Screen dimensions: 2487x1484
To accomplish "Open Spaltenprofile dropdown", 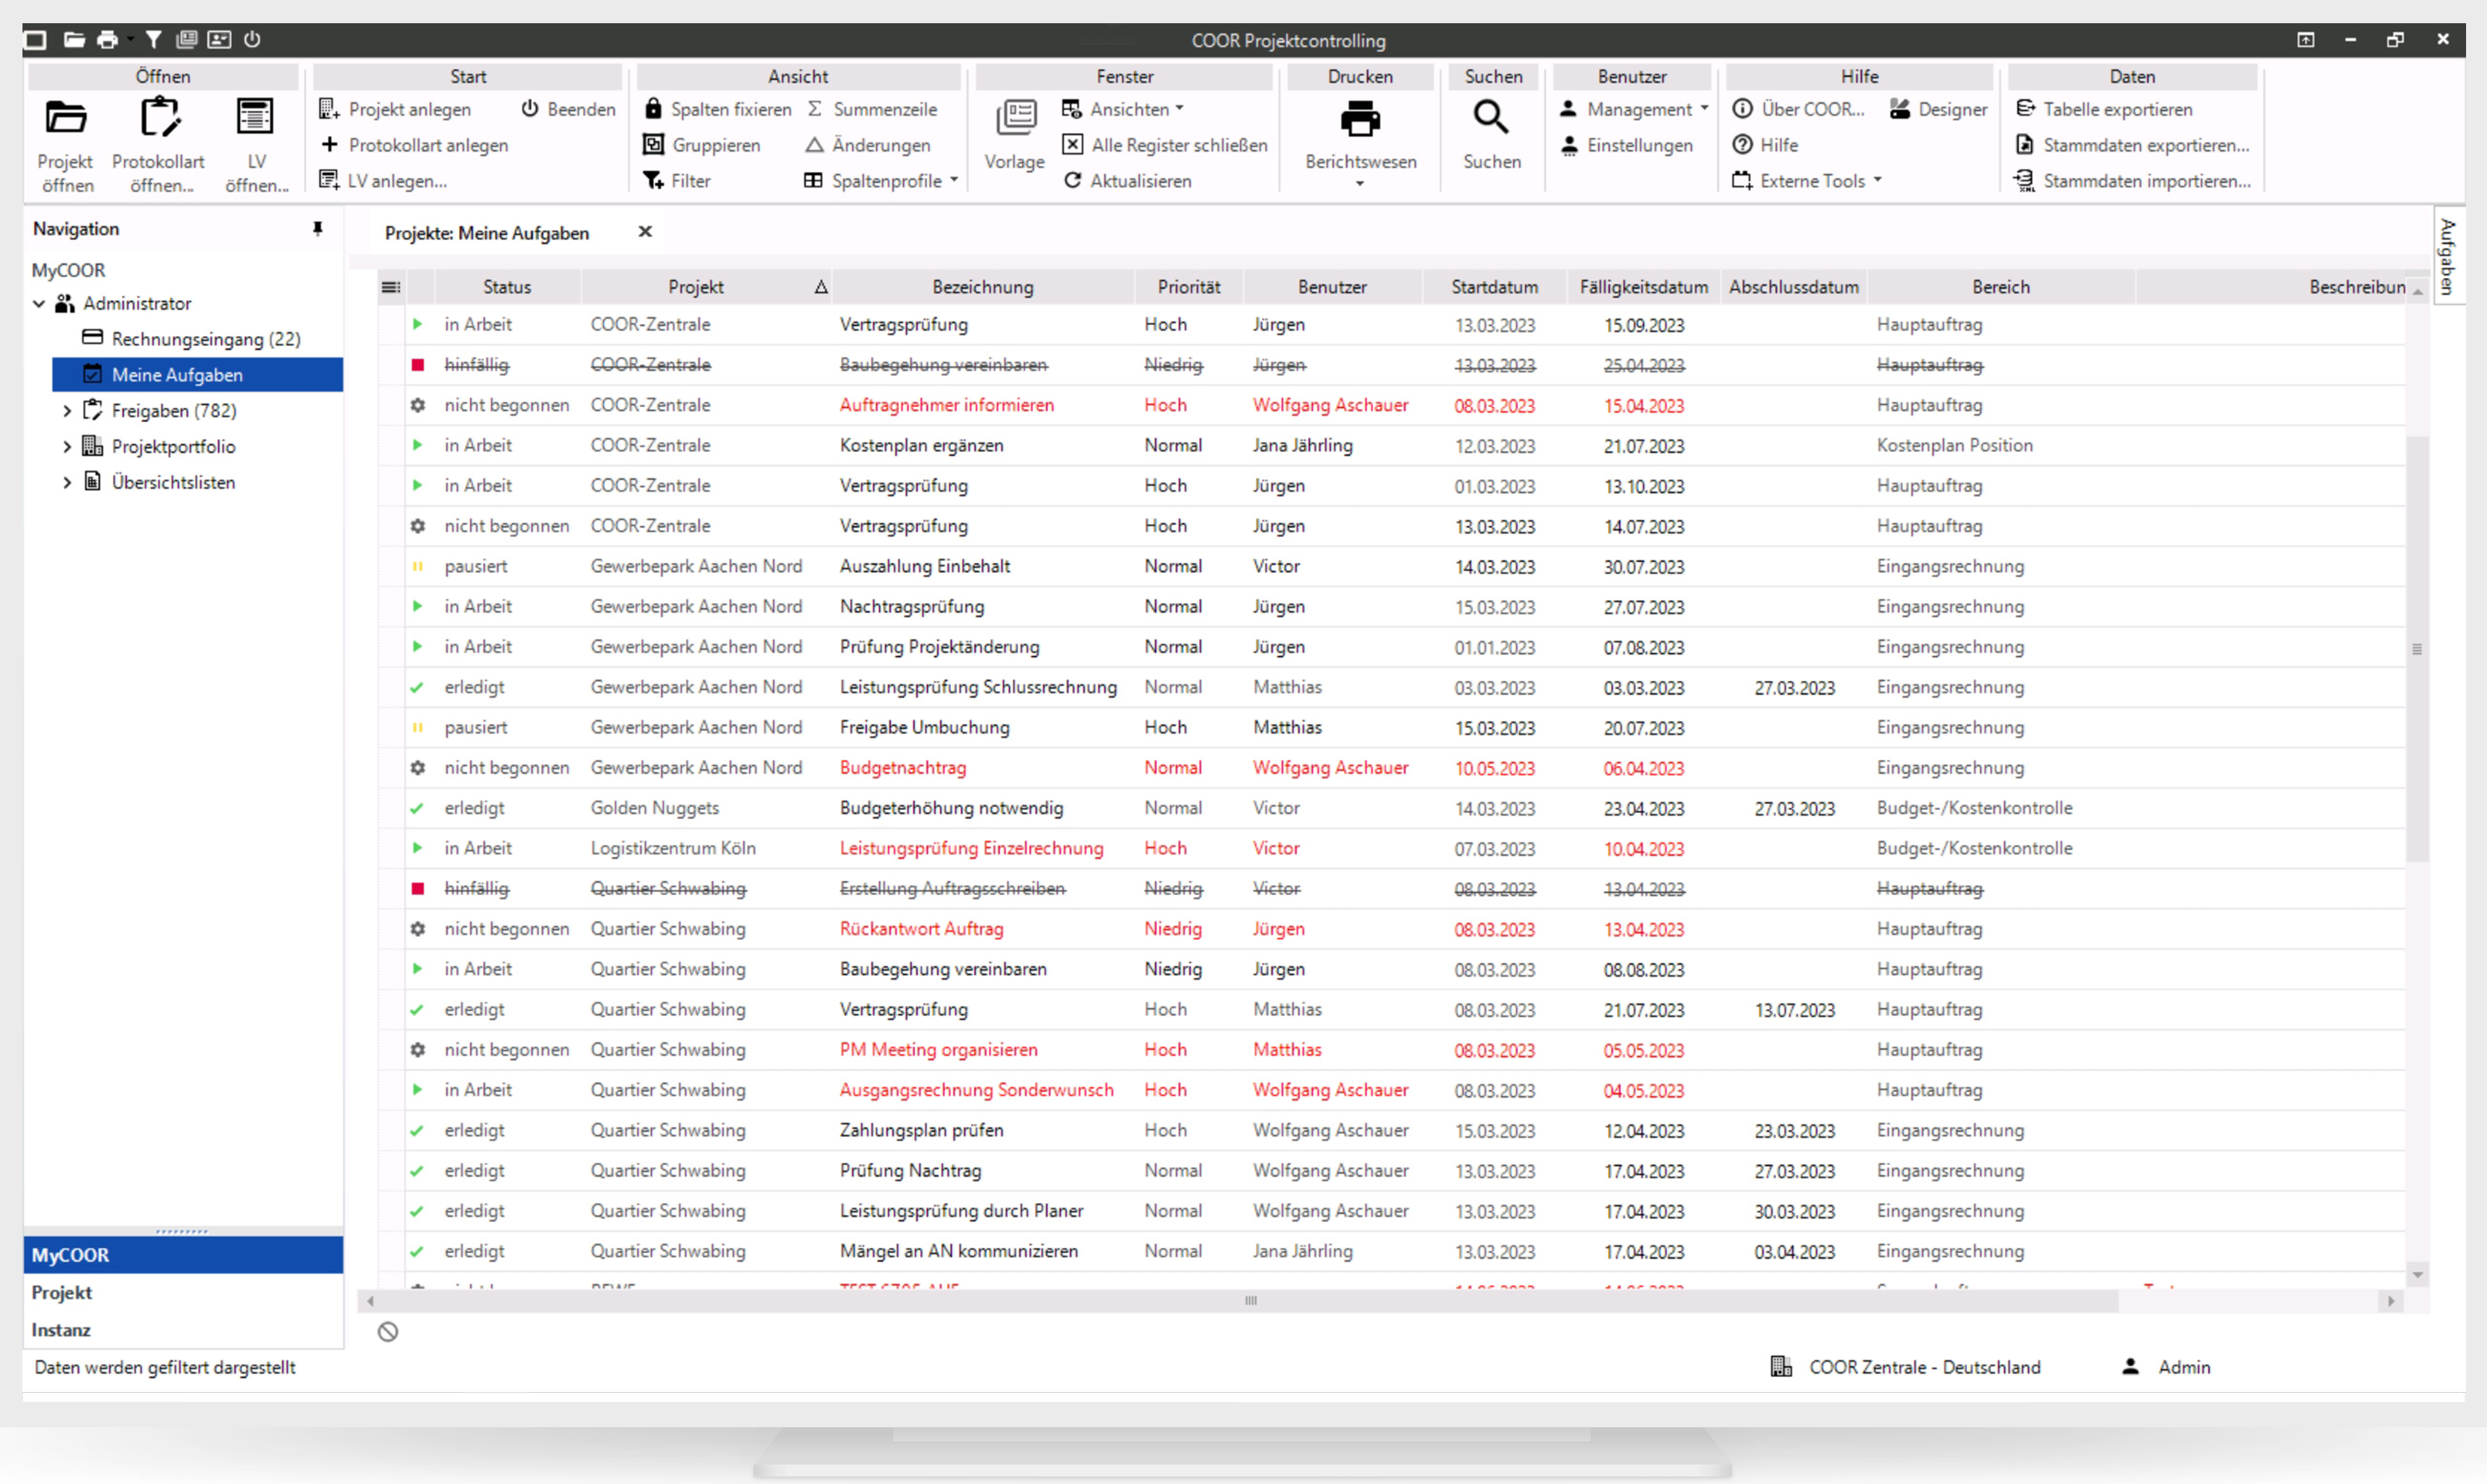I will coord(881,181).
